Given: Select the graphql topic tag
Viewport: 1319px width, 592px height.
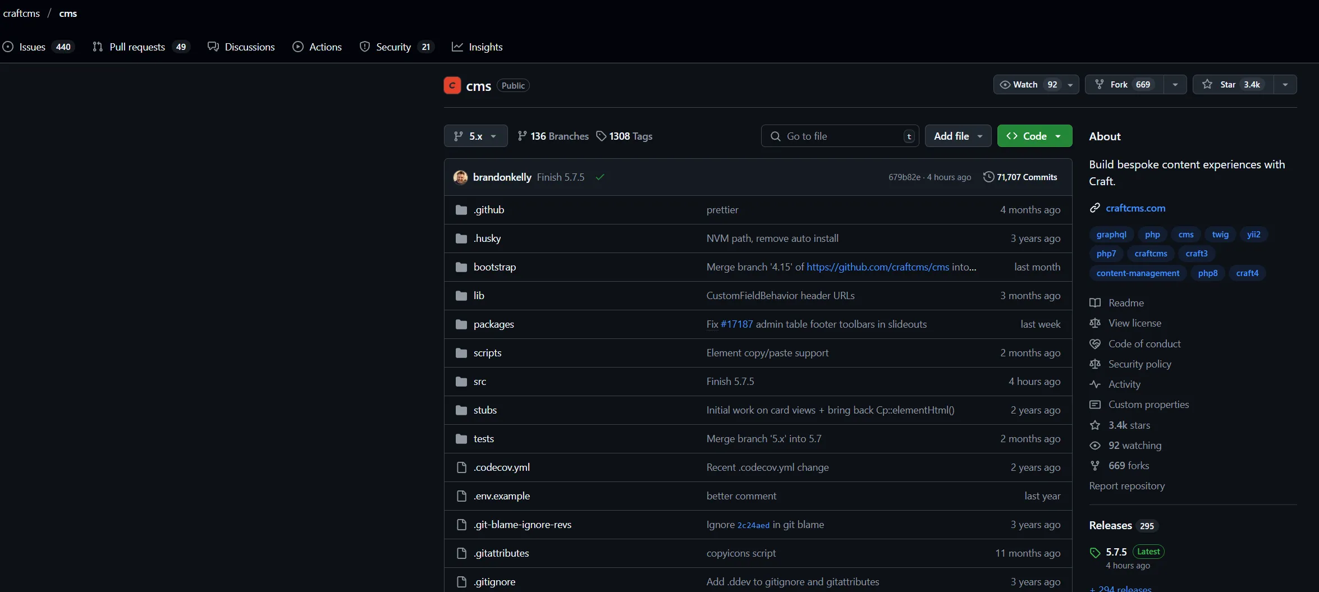Looking at the screenshot, I should (x=1111, y=235).
